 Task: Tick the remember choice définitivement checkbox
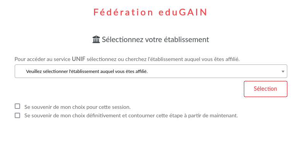(17, 115)
